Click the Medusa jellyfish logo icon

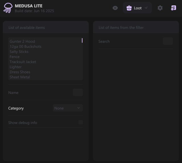(8, 8)
